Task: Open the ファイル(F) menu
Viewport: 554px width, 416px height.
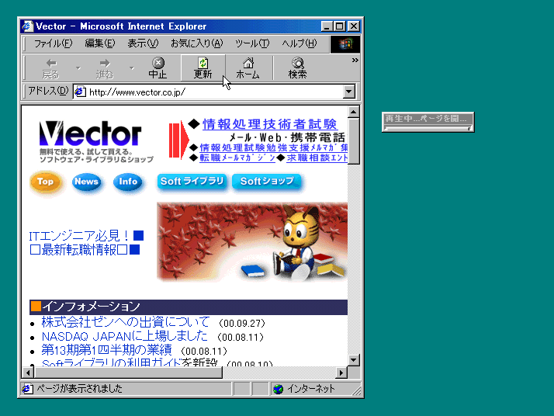Action: (x=53, y=43)
